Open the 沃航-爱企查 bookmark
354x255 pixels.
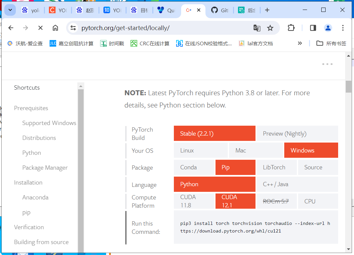pos(25,43)
